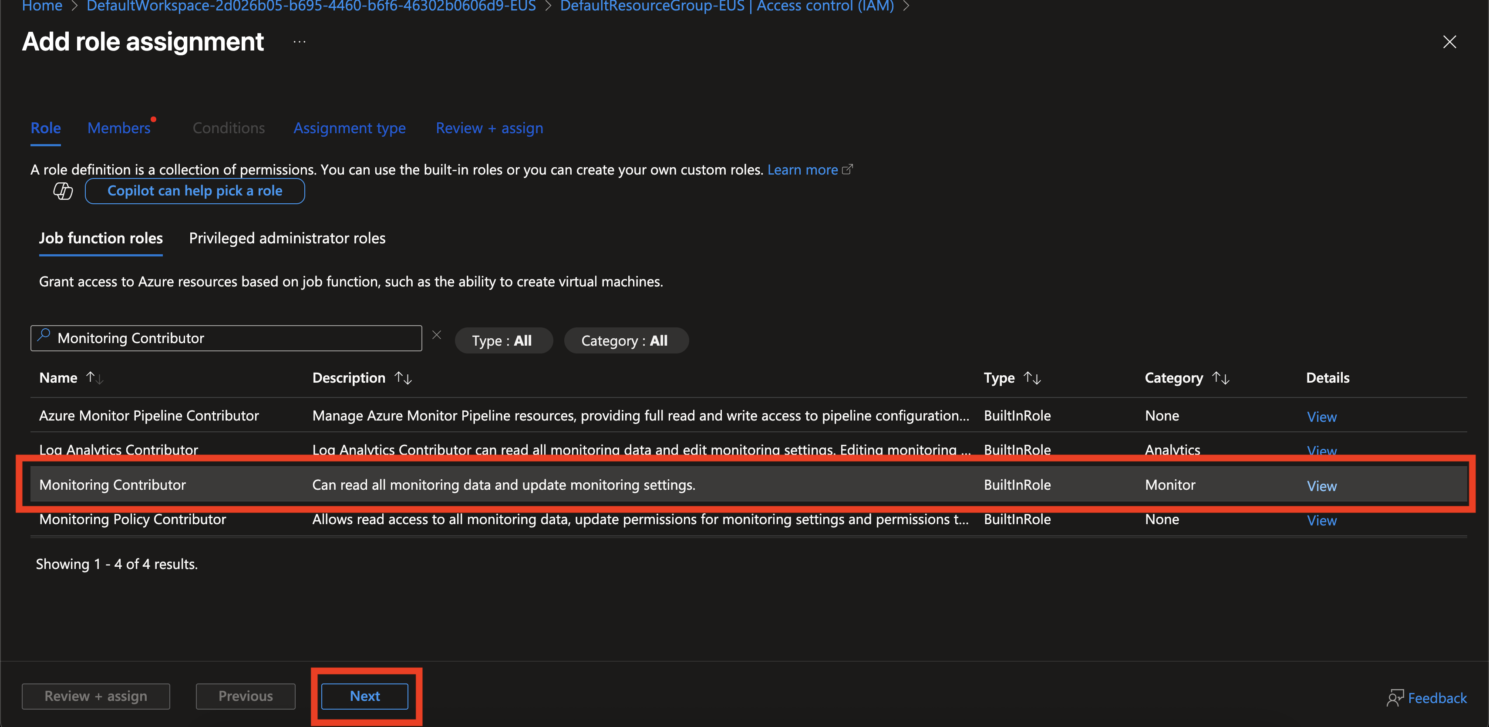View details of the Monitoring Contributor role

tap(1321, 485)
